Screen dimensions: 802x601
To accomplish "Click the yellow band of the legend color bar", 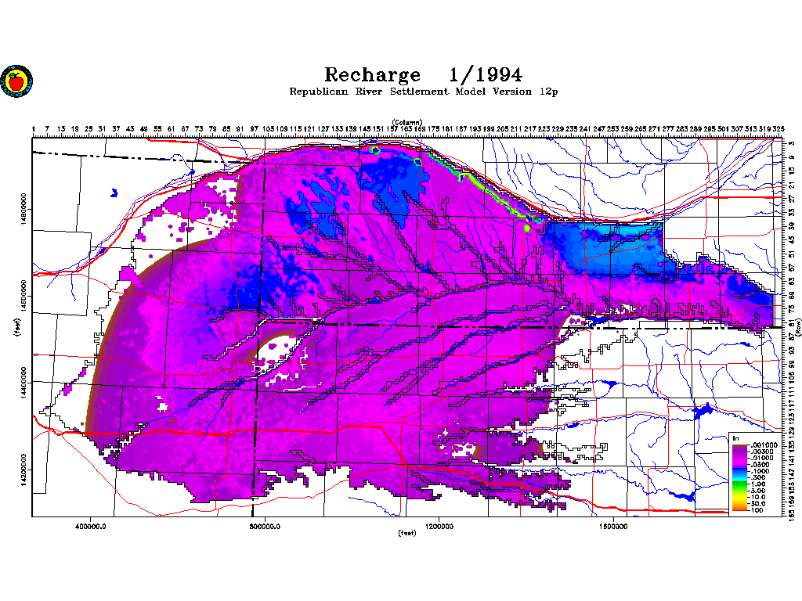I will pos(739,498).
